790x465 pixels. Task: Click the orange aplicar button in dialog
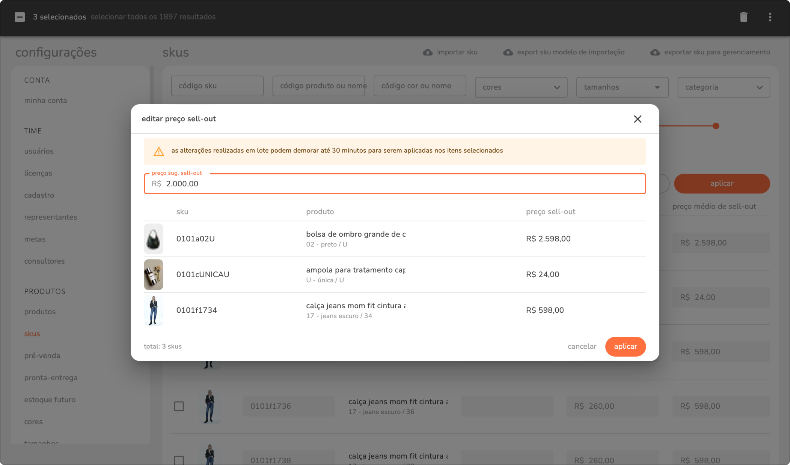pyautogui.click(x=625, y=346)
